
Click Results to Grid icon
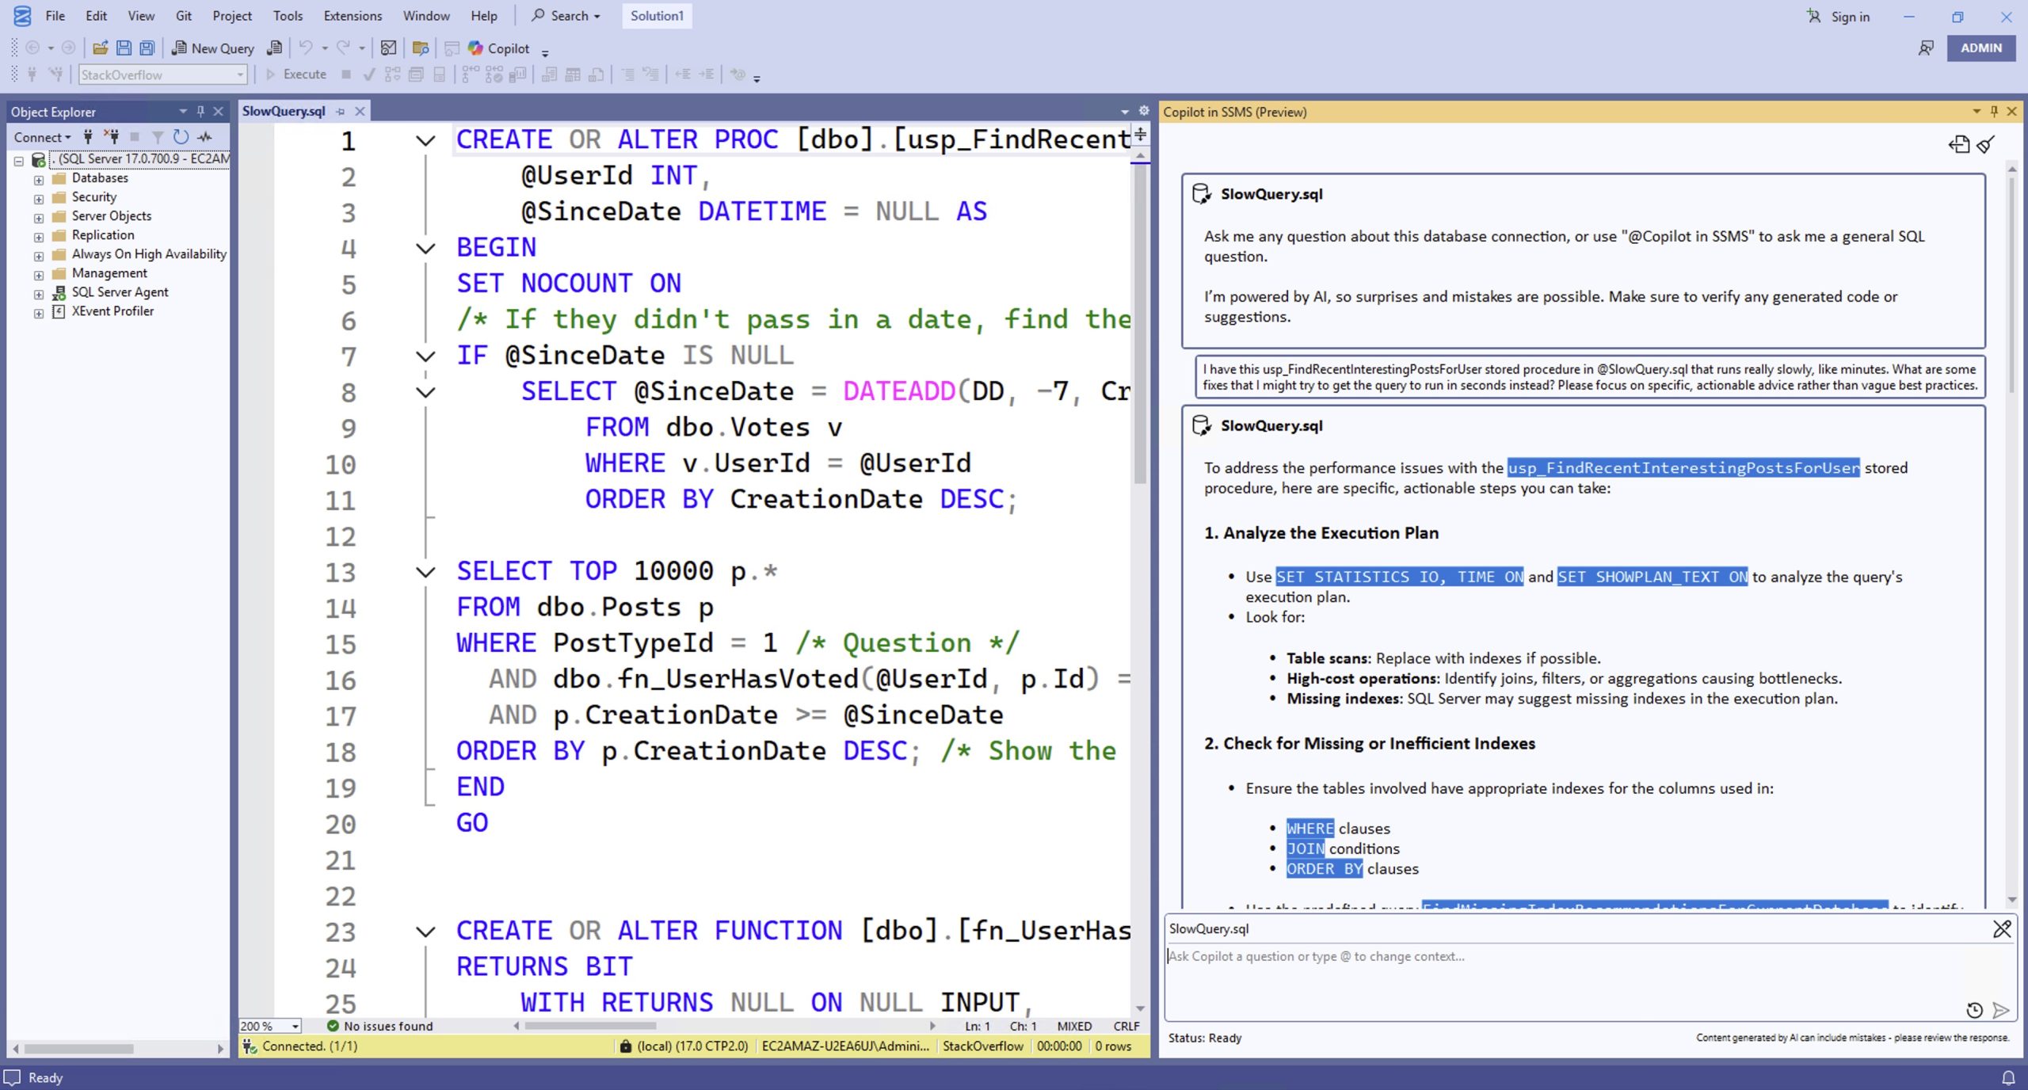573,74
